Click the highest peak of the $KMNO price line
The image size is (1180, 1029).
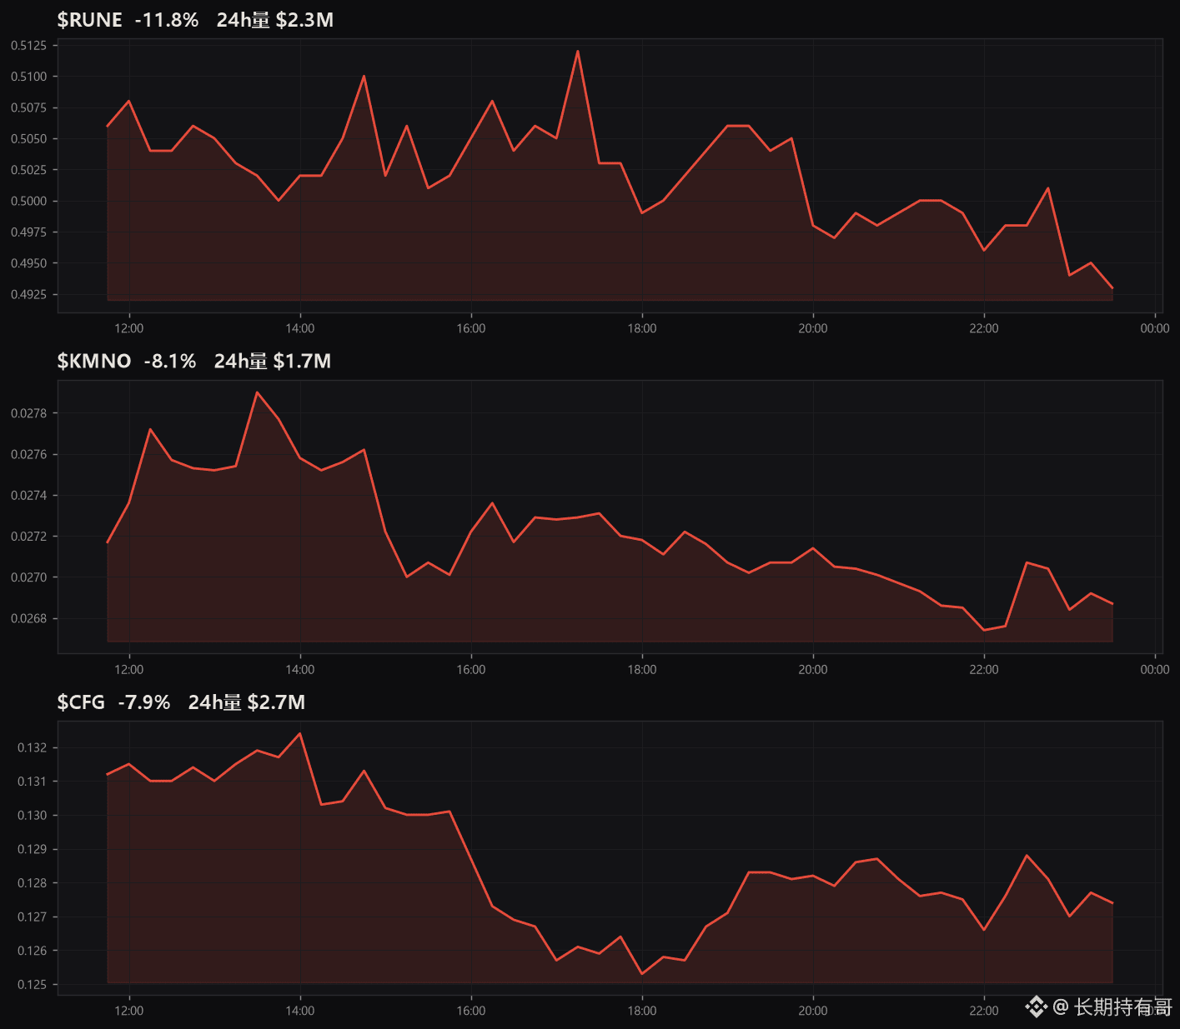click(x=257, y=392)
